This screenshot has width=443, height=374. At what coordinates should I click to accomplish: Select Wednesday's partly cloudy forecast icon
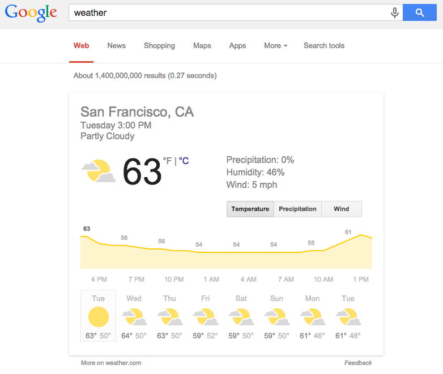(x=134, y=317)
